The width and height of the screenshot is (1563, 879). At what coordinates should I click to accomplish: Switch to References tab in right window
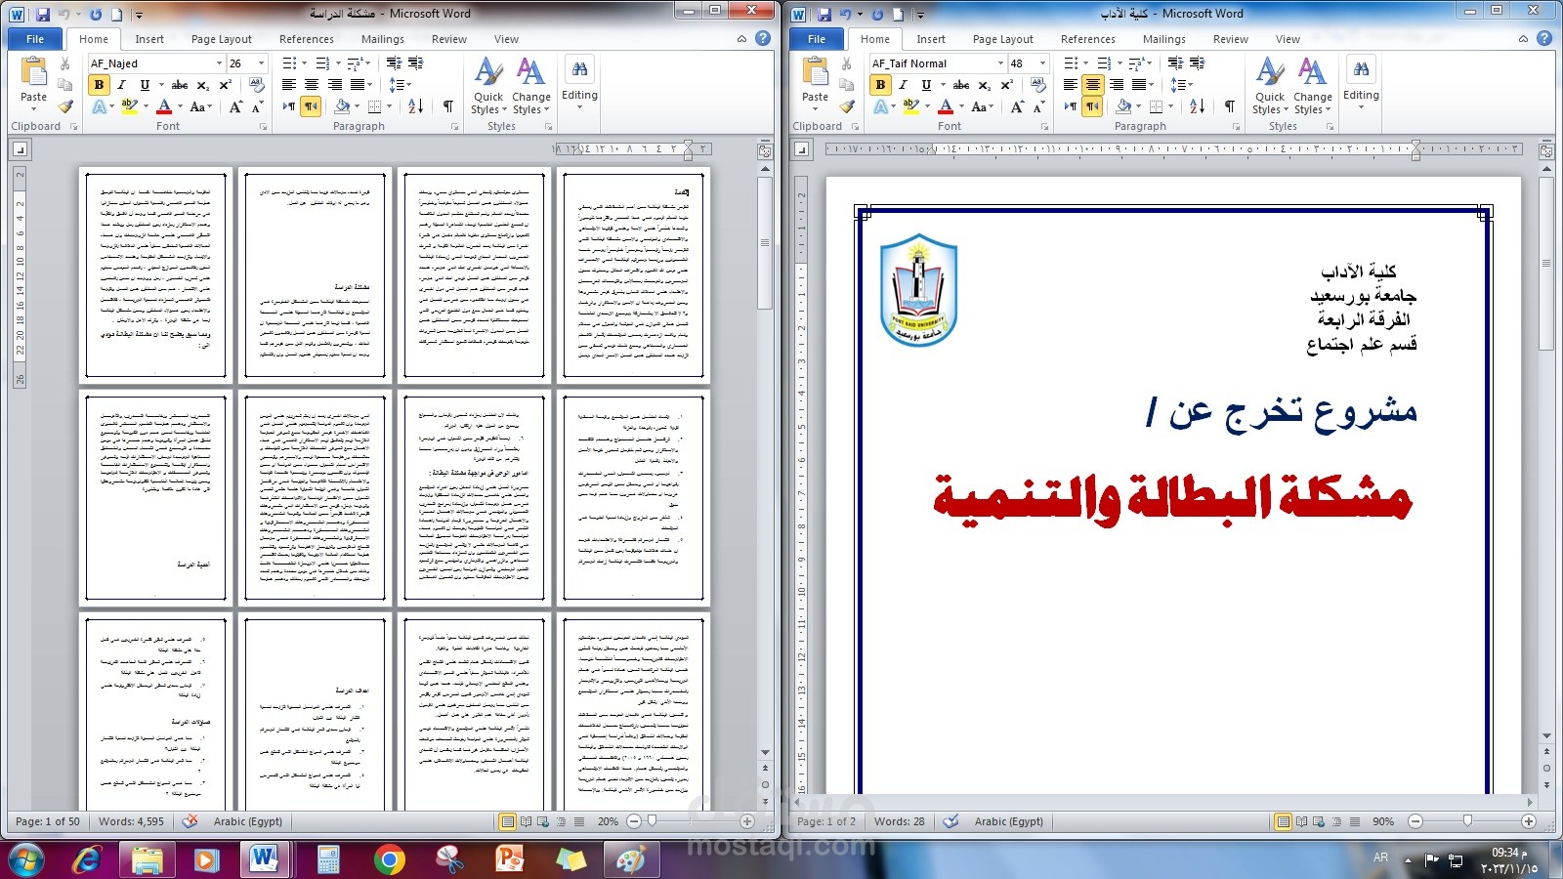(x=1088, y=39)
